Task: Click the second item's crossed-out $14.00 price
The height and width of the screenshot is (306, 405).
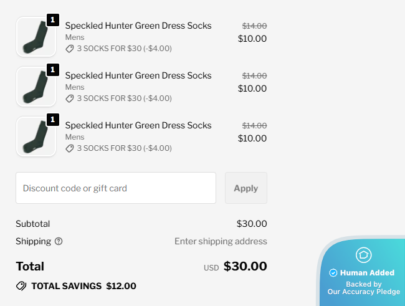Action: 254,75
